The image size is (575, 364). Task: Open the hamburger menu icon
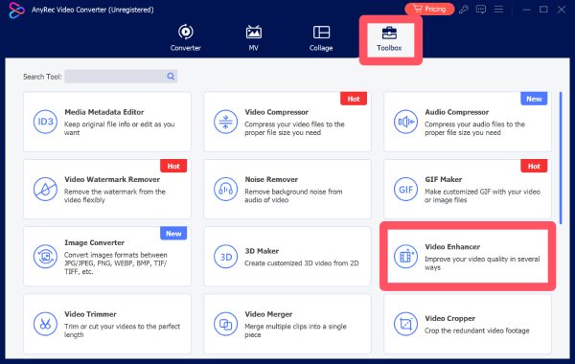pyautogui.click(x=498, y=10)
